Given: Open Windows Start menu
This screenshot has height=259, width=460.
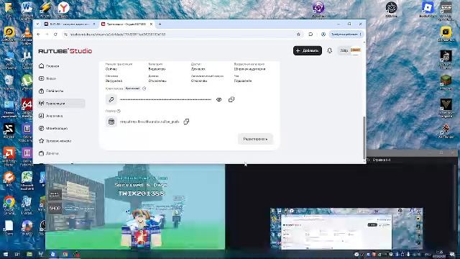Looking at the screenshot, I should 5,255.
